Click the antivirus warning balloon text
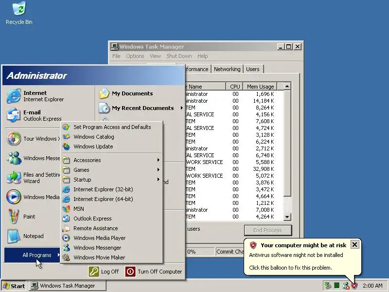389x292 pixels. tap(296, 255)
